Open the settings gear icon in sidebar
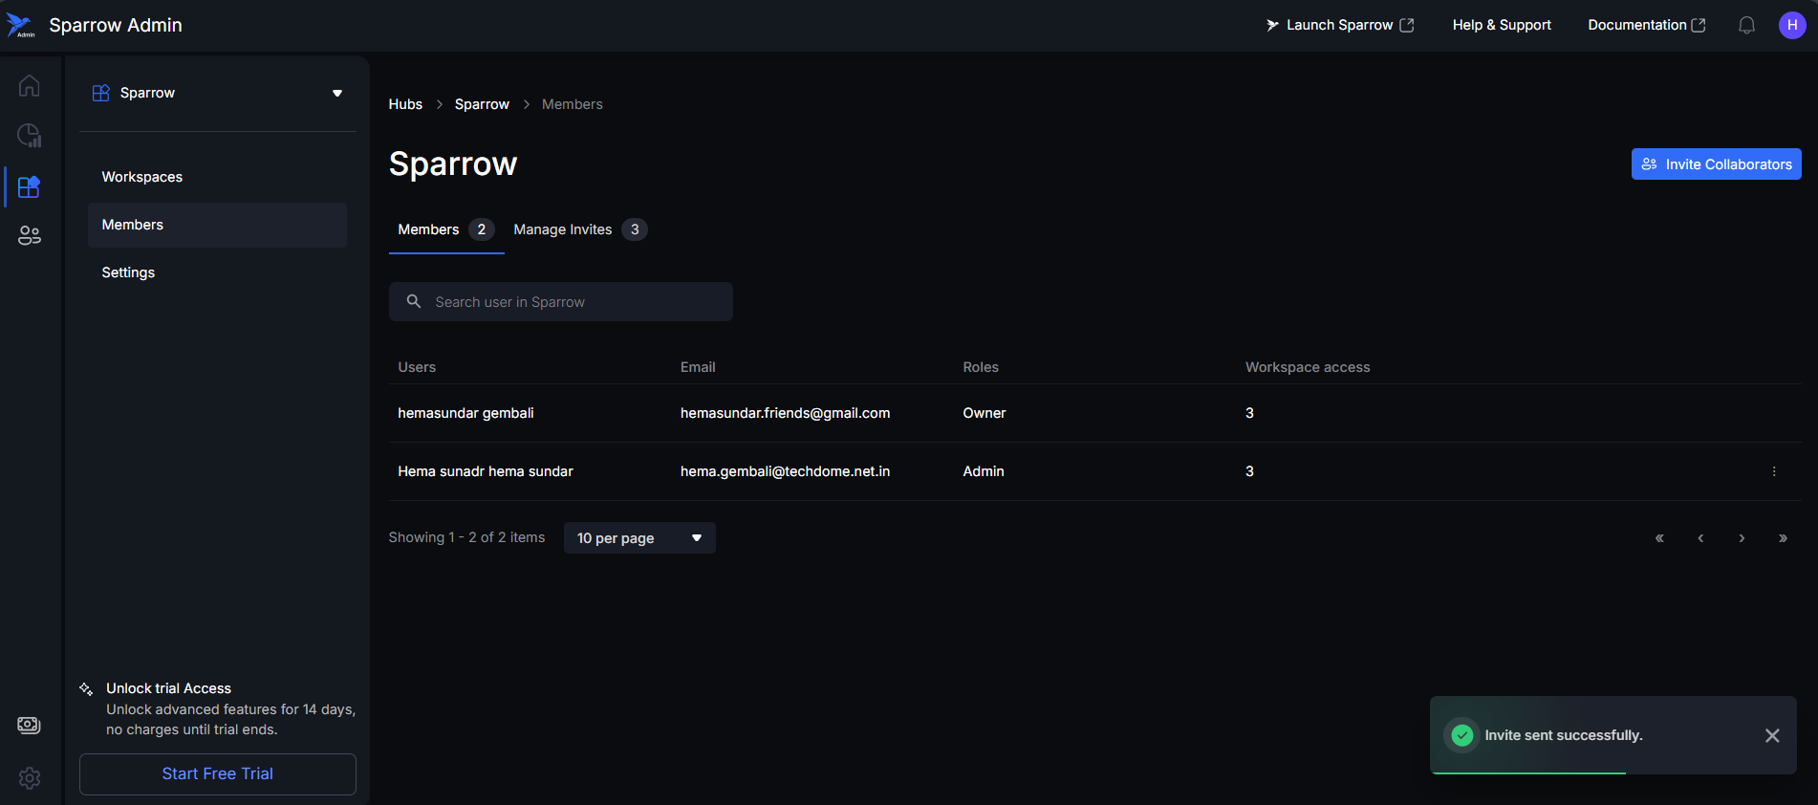Screen dimensions: 1818x805 [29, 778]
